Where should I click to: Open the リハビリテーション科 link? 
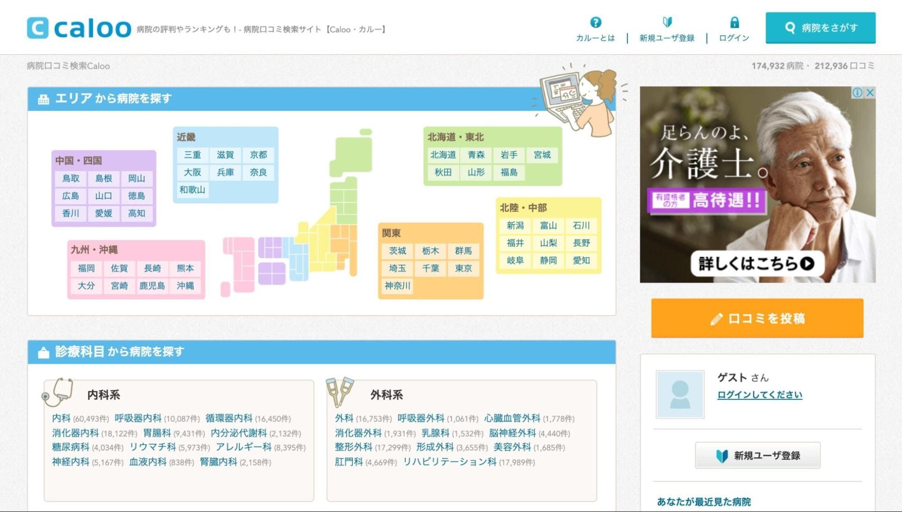(449, 462)
